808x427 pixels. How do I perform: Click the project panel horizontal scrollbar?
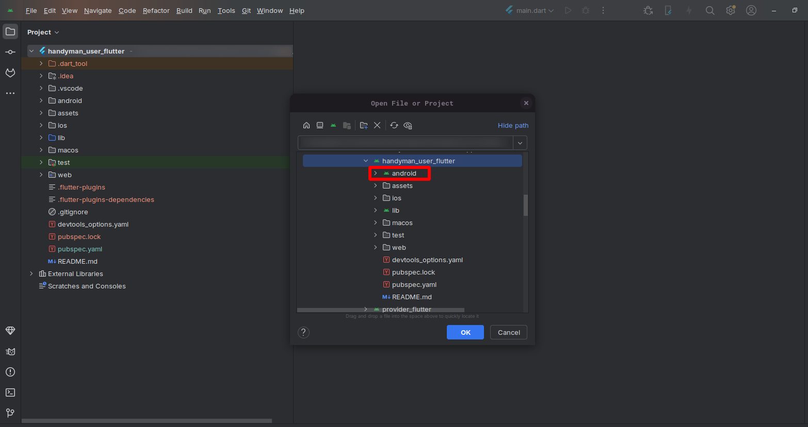[147, 421]
